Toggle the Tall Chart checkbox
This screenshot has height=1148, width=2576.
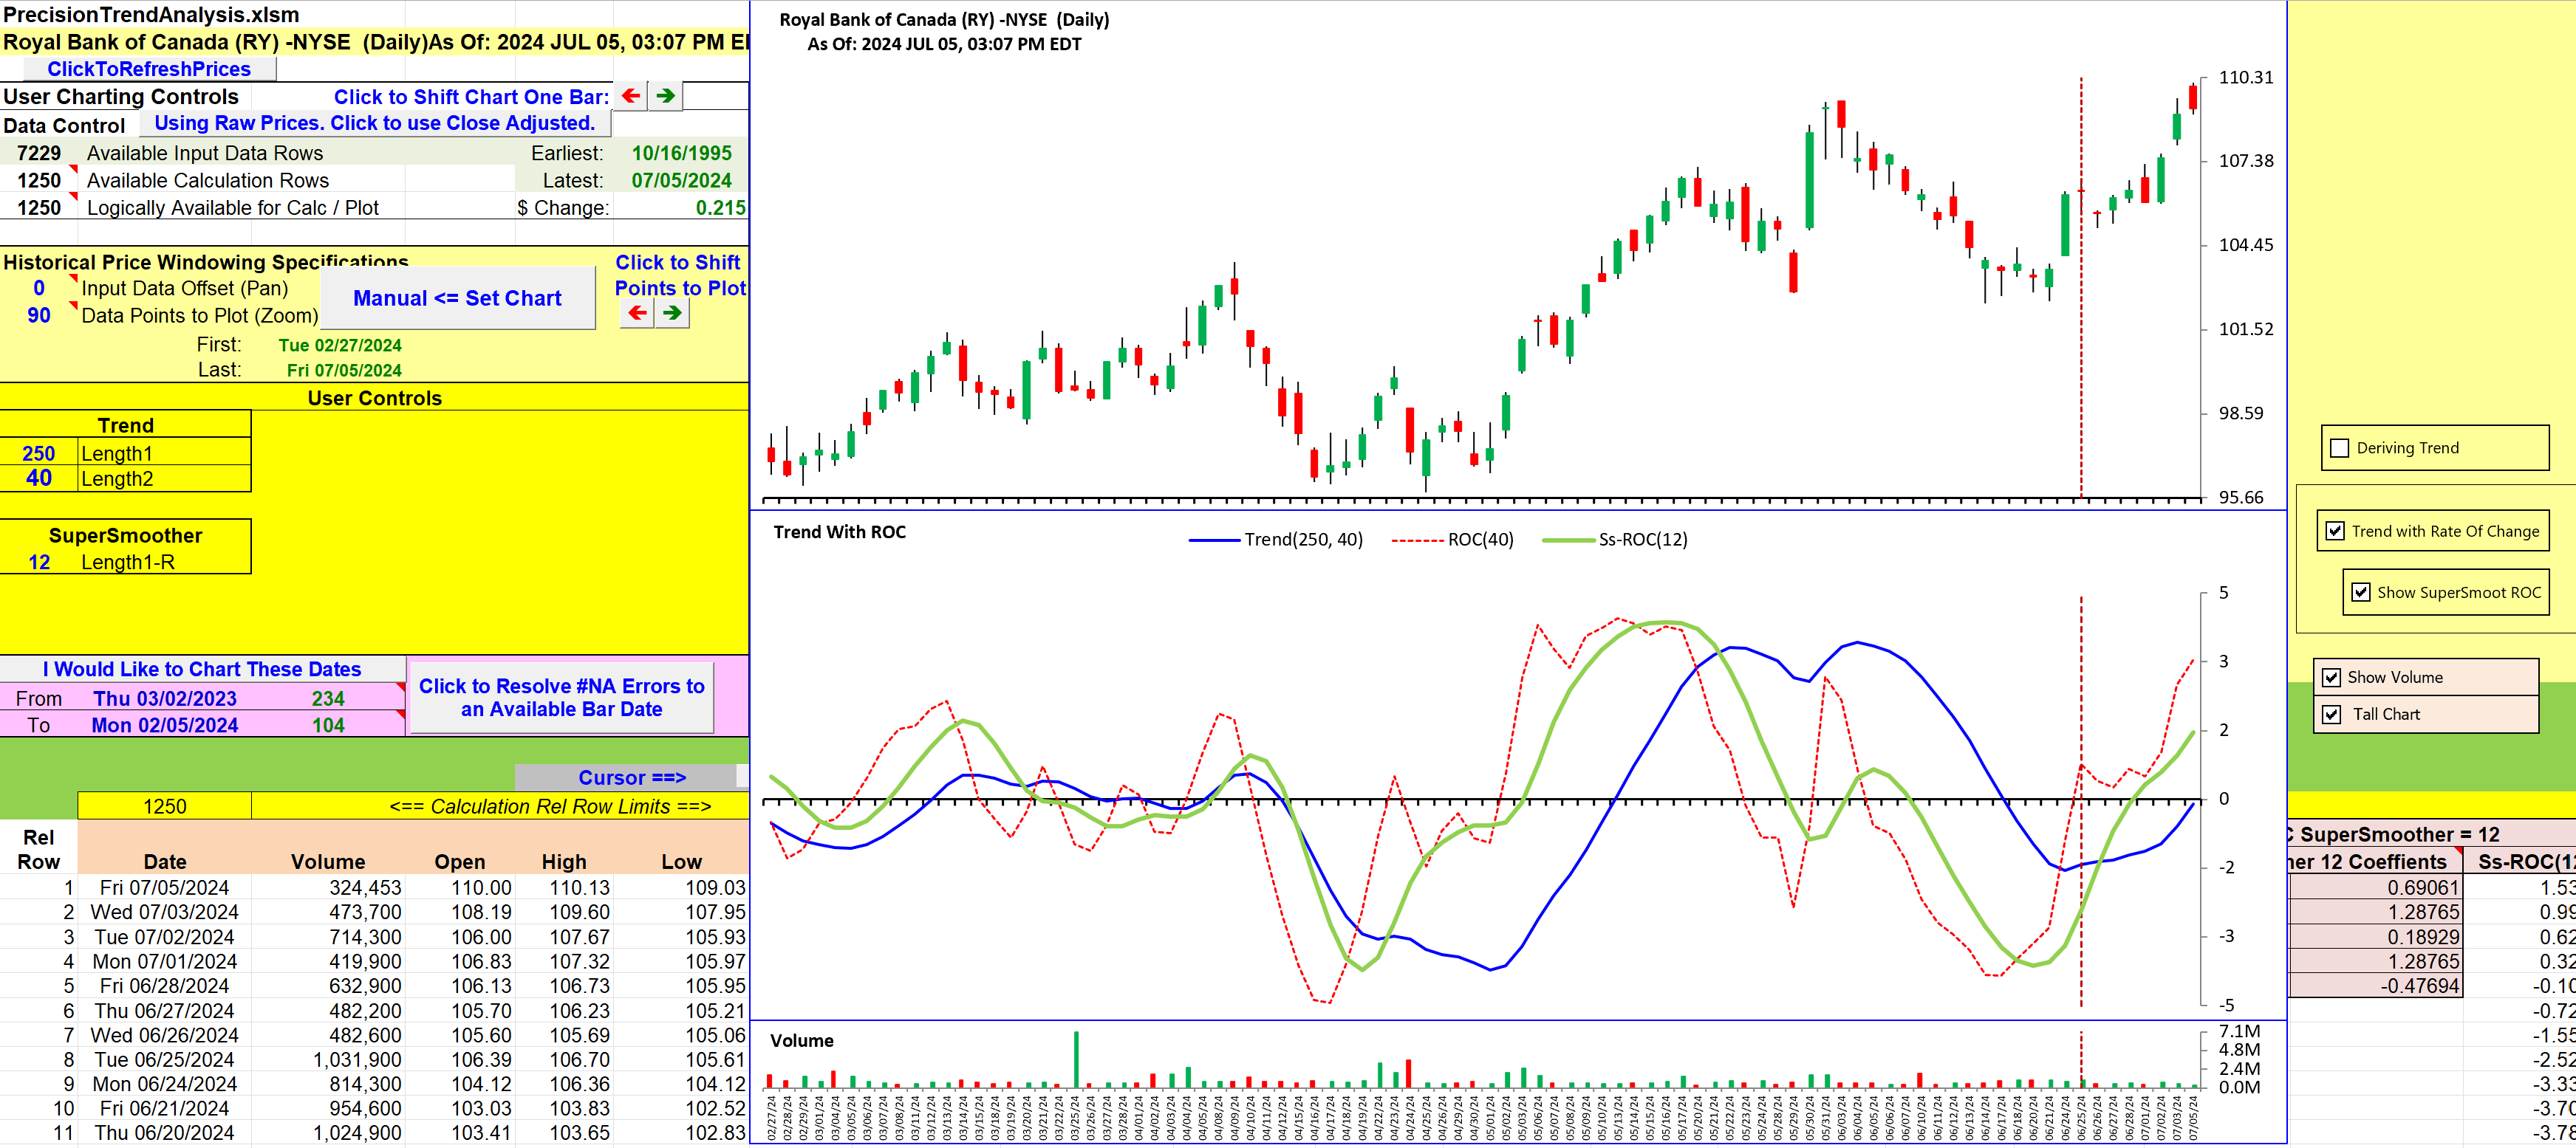tap(2331, 713)
